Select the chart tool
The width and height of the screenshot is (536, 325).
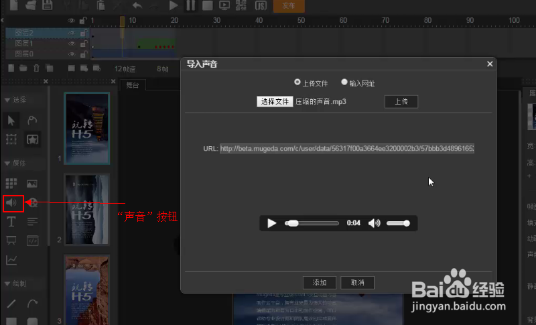tap(11, 260)
